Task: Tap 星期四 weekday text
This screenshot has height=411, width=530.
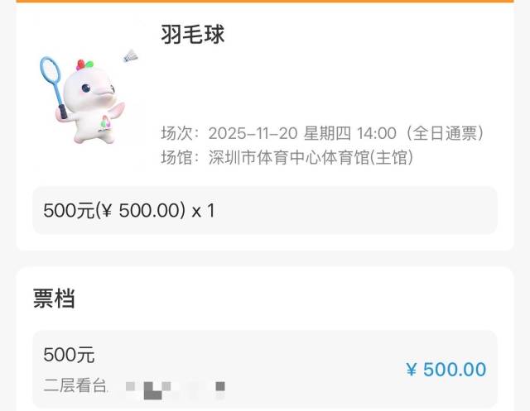Action: 327,133
